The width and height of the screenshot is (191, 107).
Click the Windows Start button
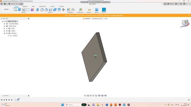62,105
